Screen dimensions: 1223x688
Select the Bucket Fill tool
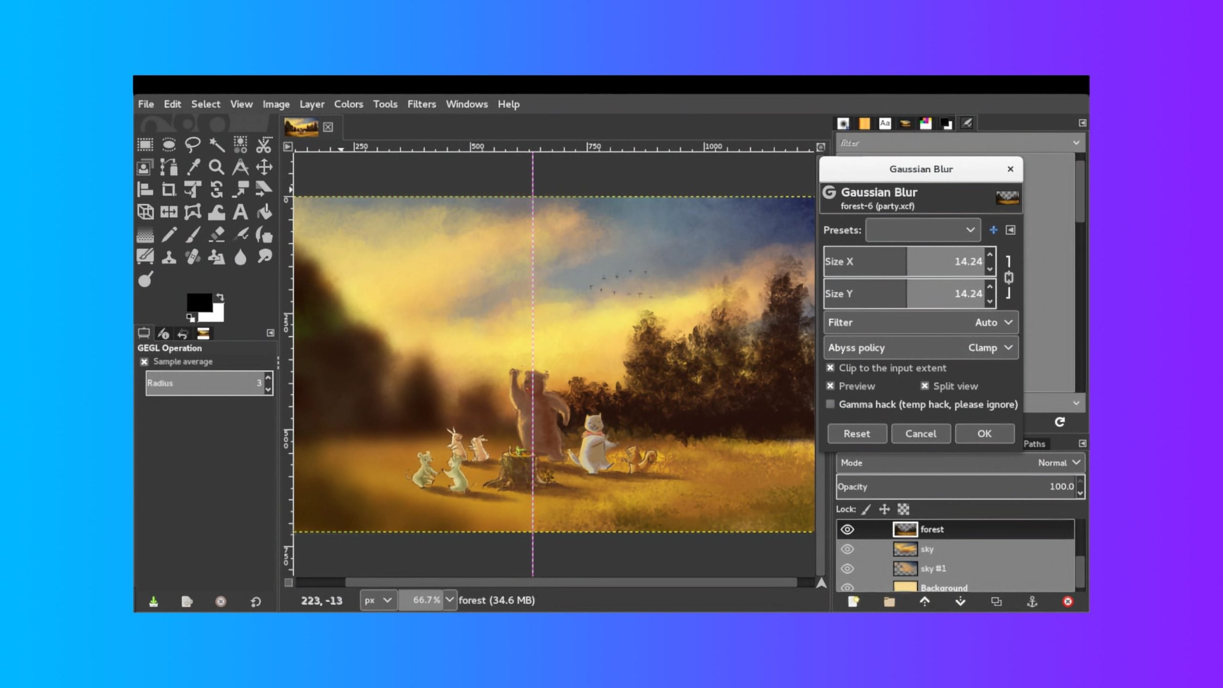264,212
